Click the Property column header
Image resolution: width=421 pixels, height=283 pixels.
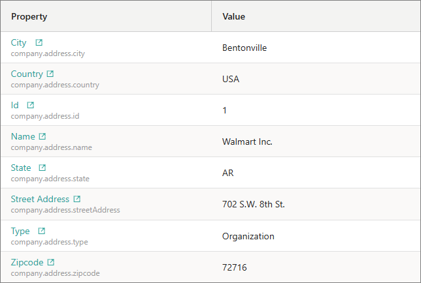click(29, 16)
